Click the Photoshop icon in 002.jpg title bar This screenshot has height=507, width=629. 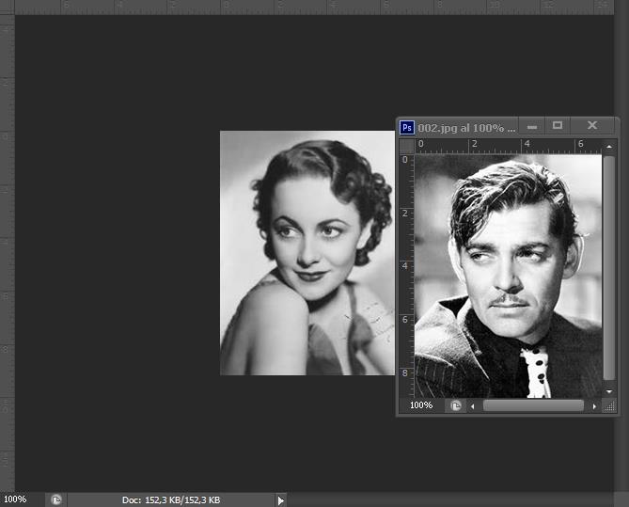coord(407,127)
